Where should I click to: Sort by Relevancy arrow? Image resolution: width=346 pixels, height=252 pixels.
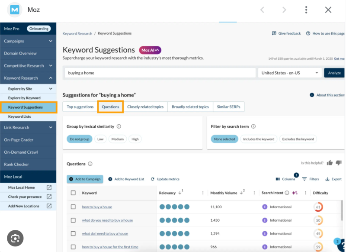click(180, 193)
